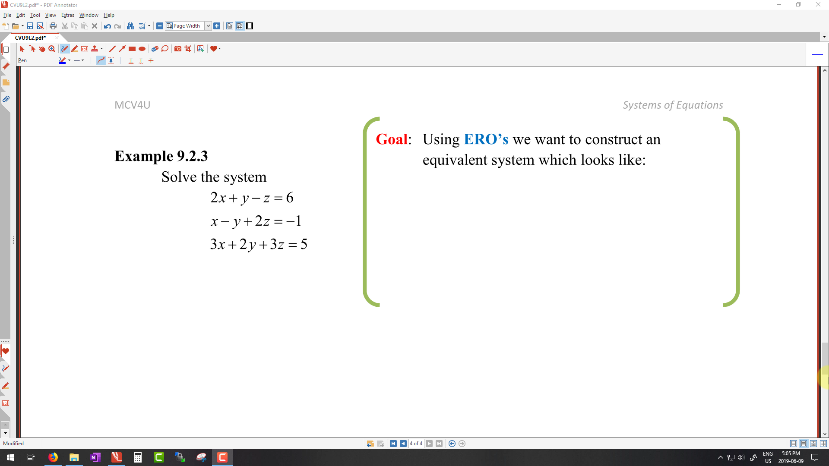The image size is (829, 466).
Task: Open the Extras menu
Action: tap(67, 15)
